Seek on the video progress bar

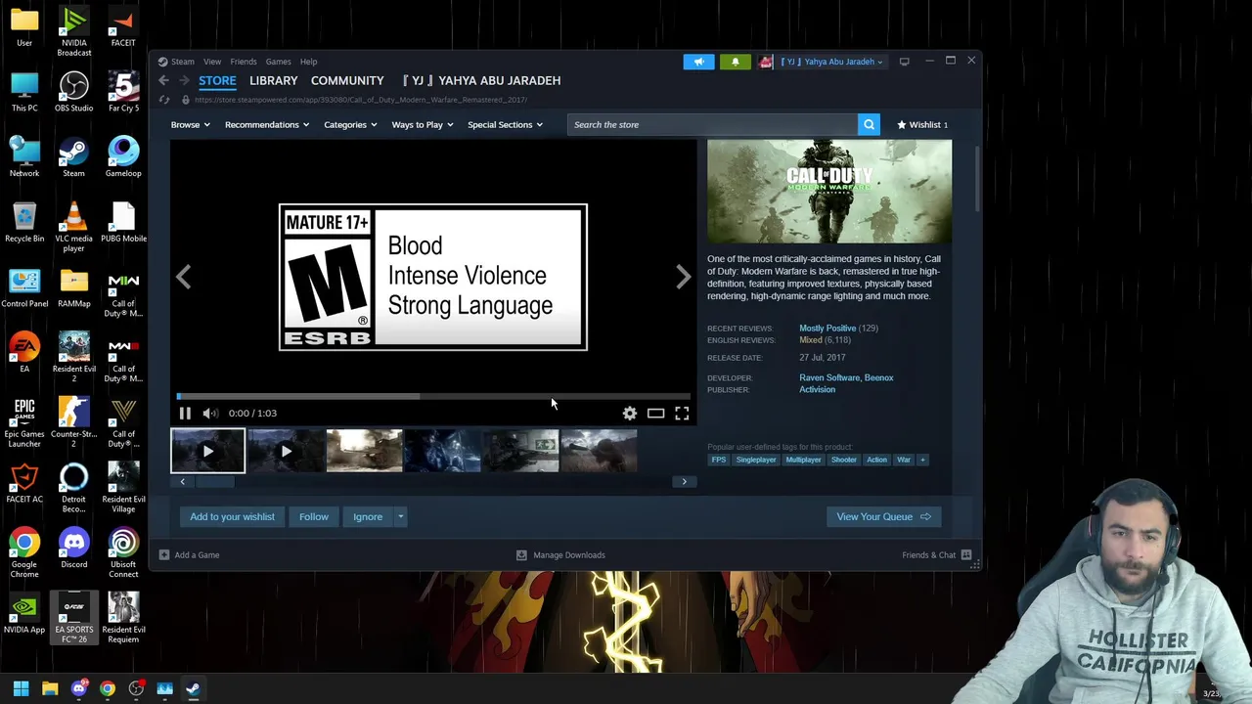tap(433, 396)
